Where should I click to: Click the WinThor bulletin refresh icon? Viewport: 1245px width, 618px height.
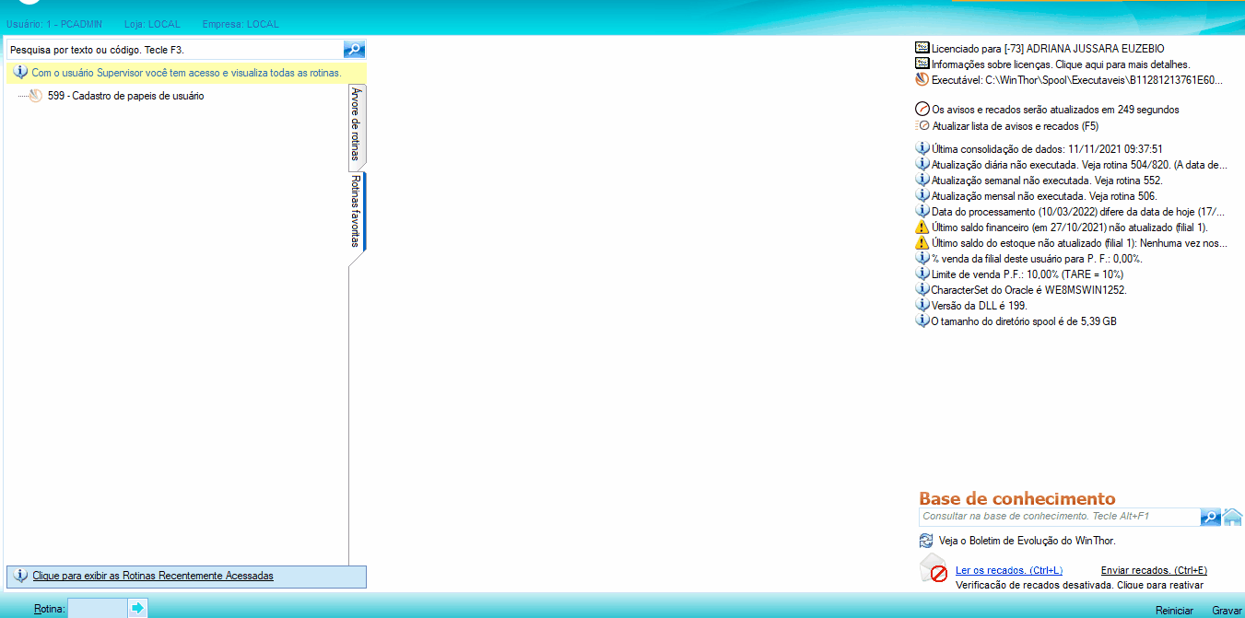(926, 541)
